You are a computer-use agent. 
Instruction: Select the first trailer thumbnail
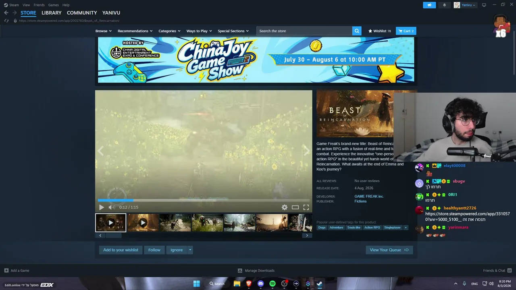[x=111, y=223]
